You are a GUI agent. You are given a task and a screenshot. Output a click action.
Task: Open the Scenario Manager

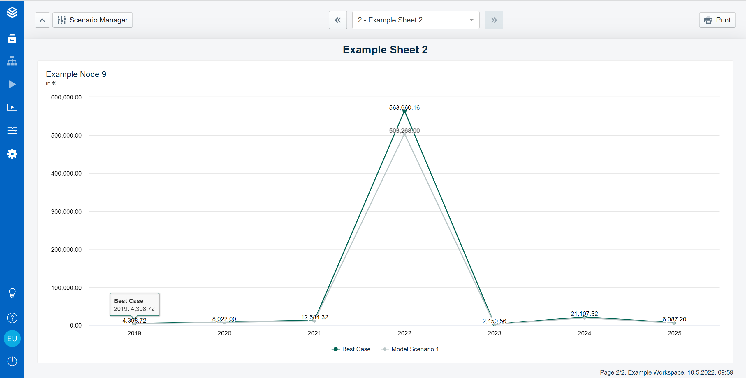[93, 20]
